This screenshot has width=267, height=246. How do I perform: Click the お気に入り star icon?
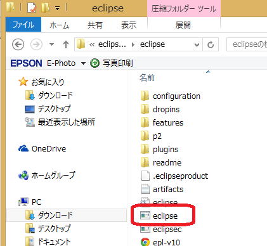pyautogui.click(x=23, y=82)
